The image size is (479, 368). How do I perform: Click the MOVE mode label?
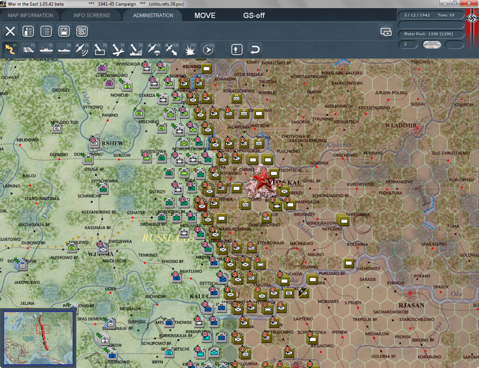(205, 15)
